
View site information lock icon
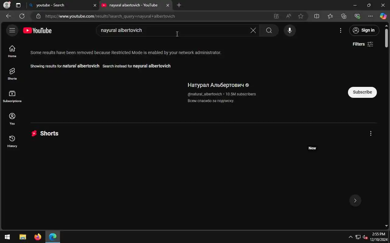pos(38,16)
